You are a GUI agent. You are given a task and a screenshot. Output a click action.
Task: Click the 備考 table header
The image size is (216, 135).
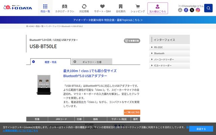[135, 119]
